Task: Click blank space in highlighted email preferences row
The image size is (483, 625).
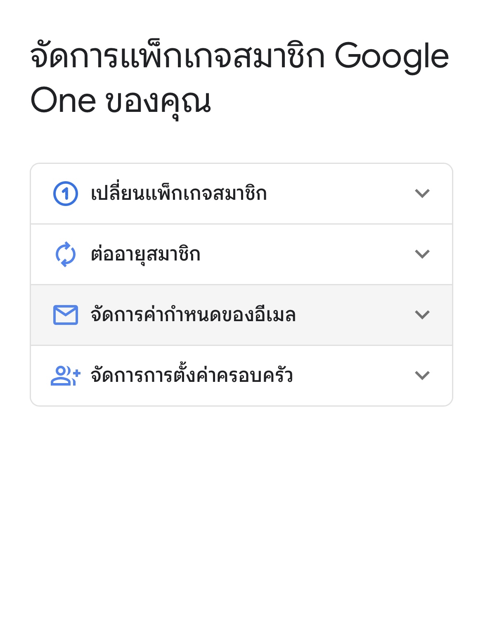Action: [x=355, y=315]
